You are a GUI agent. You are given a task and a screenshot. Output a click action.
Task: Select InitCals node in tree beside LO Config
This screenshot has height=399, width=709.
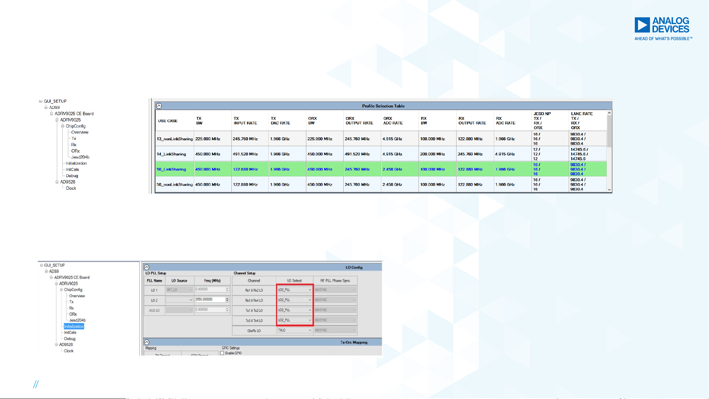70,333
